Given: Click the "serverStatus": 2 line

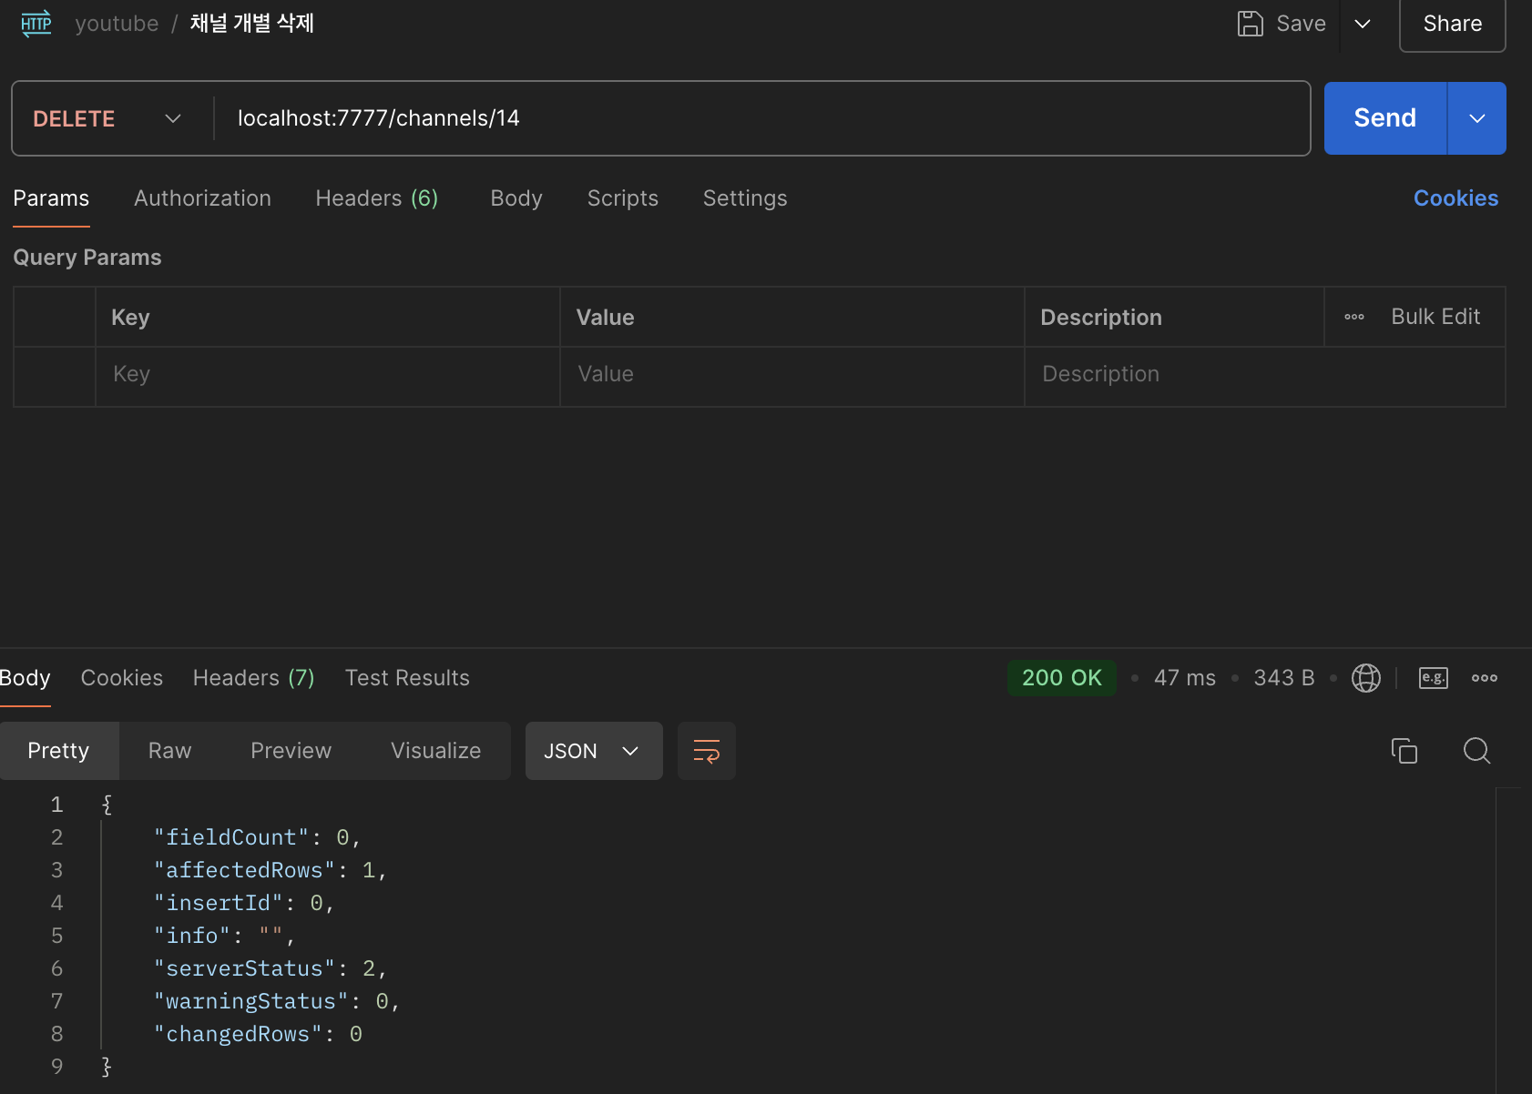Looking at the screenshot, I should (271, 968).
